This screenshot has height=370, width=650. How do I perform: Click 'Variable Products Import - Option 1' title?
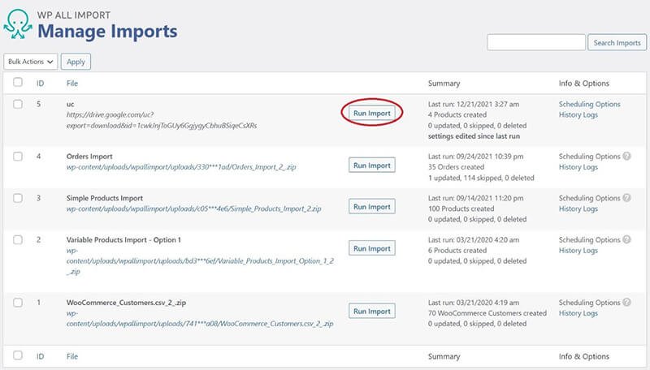point(123,240)
